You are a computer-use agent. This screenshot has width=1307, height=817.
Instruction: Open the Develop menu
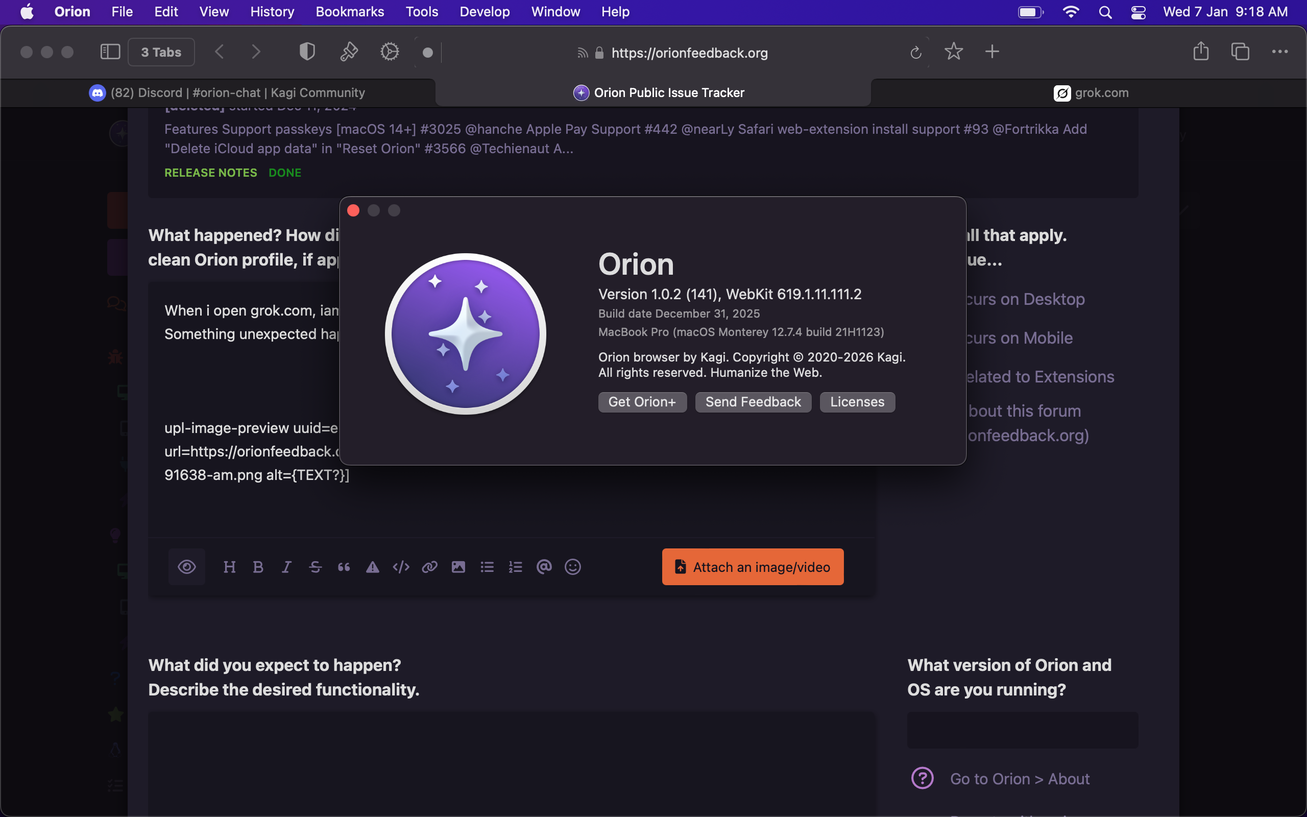pyautogui.click(x=485, y=12)
